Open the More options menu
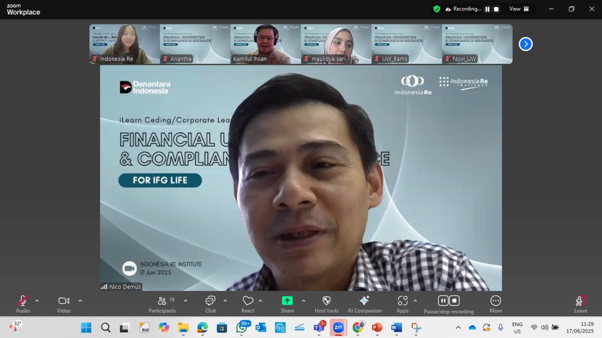The width and height of the screenshot is (602, 338). click(496, 305)
